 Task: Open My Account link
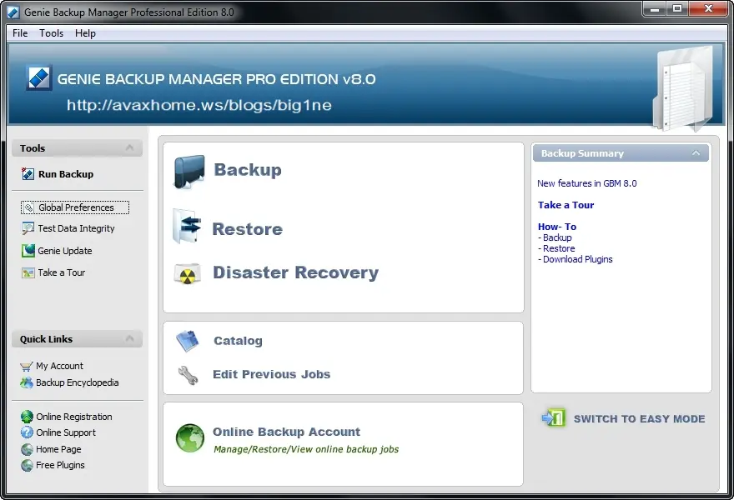coord(59,366)
